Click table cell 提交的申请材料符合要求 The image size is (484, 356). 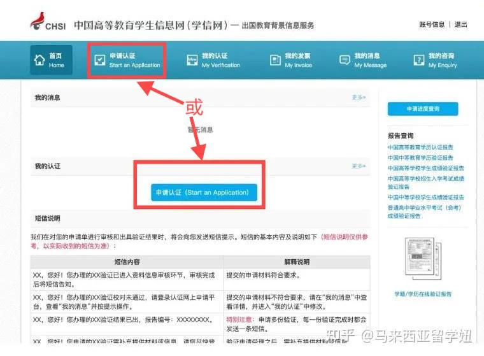tap(297, 280)
